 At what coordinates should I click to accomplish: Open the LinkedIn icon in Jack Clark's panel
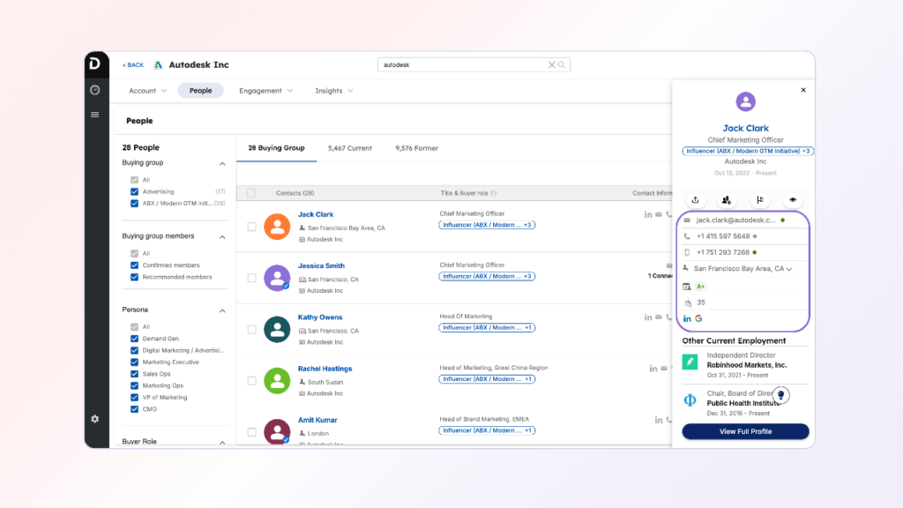[688, 318]
